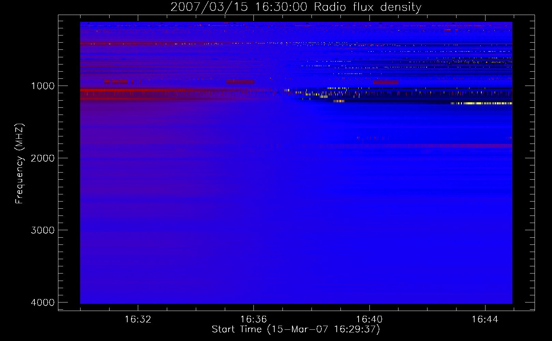This screenshot has width=552, height=341.
Task: Click the 16:32 time tick label
Action: click(x=138, y=320)
